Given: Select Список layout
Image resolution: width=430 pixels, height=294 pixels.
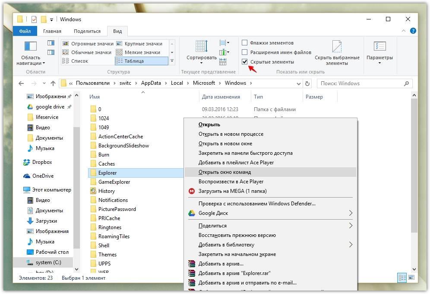Looking at the screenshot, I should [x=76, y=61].
